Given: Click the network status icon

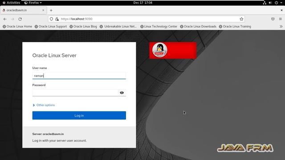Looking at the screenshot, I should pos(265,3).
